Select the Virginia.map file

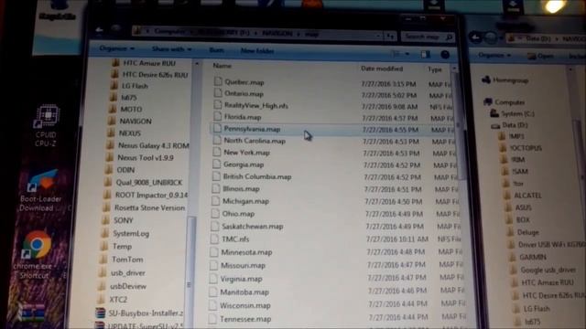[x=241, y=279]
